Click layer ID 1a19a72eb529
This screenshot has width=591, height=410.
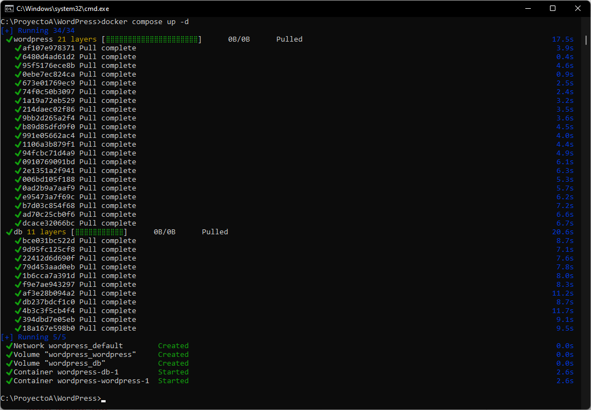pos(49,101)
